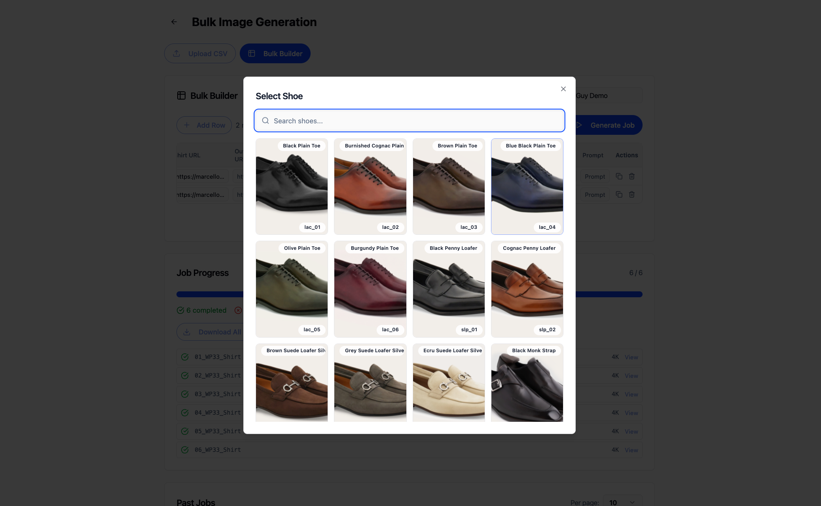Select the Ecru Suede Loafer shoe
This screenshot has height=506, width=821.
pos(448,383)
